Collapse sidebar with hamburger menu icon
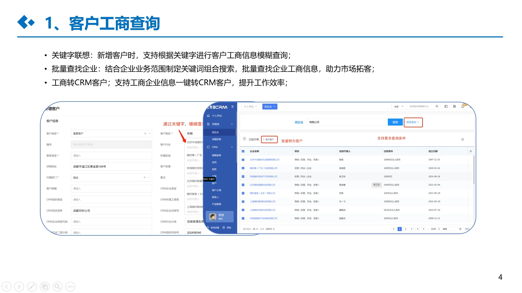 coord(232,107)
